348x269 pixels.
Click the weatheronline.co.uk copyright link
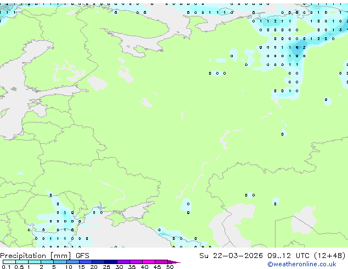pos(302,264)
